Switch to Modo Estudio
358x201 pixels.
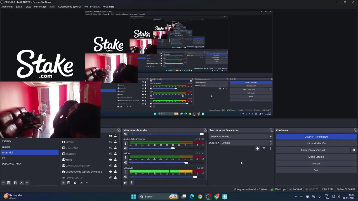click(316, 157)
